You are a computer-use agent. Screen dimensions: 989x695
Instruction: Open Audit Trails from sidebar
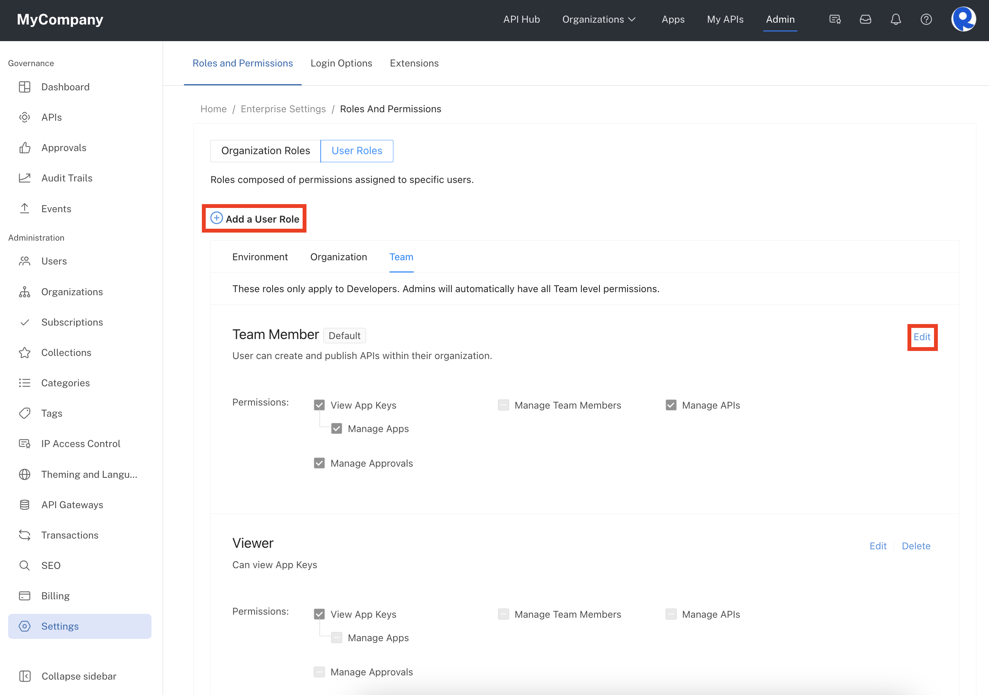pos(67,178)
